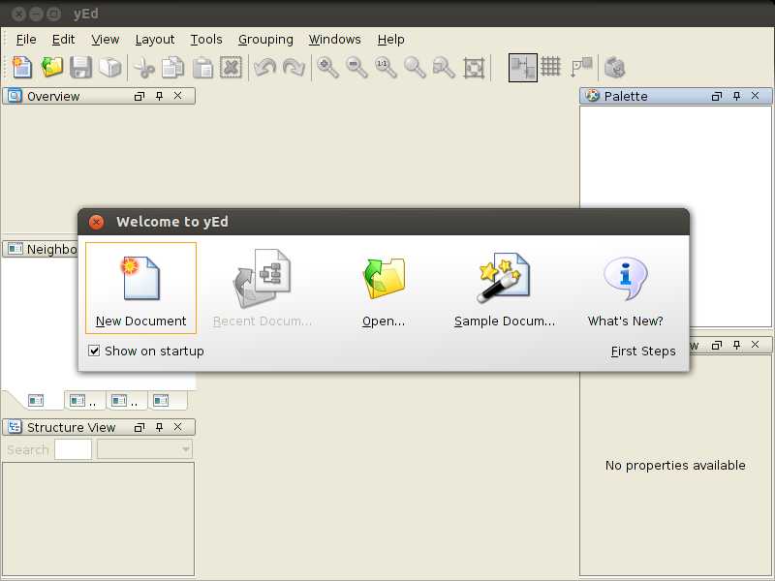The height and width of the screenshot is (581, 775).
Task: Click the Open folder toolbar icon
Action: point(52,67)
